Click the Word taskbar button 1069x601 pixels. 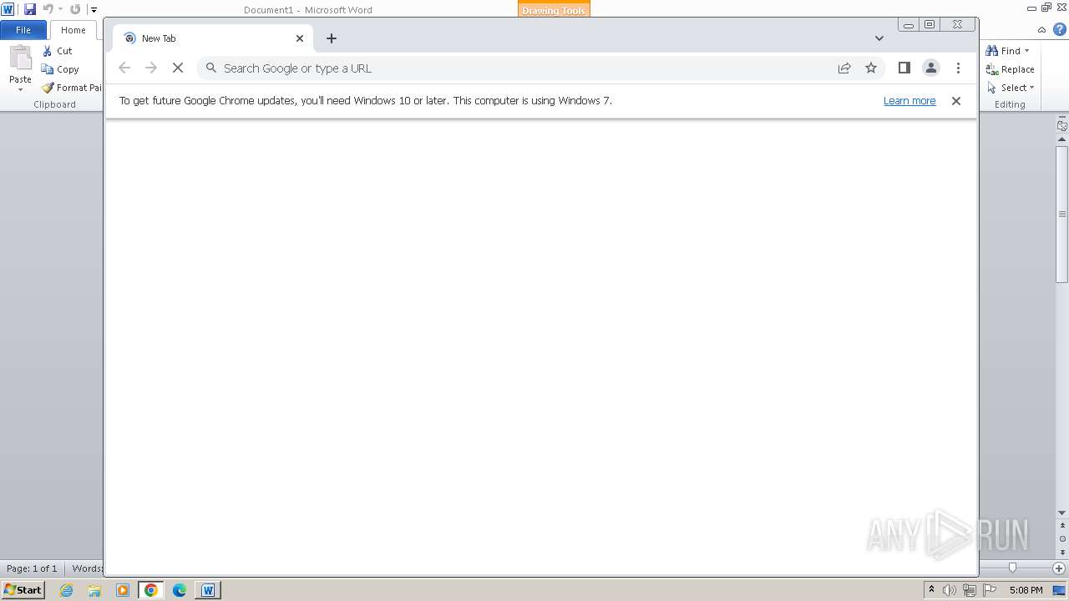(x=208, y=590)
